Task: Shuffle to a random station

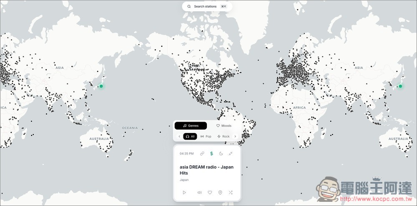Action: click(x=231, y=192)
